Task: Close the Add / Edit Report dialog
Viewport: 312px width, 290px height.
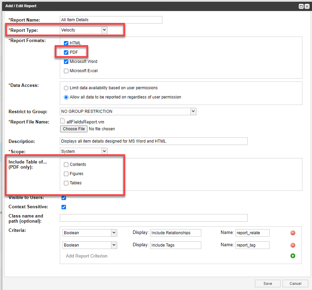Action: tap(307, 6)
